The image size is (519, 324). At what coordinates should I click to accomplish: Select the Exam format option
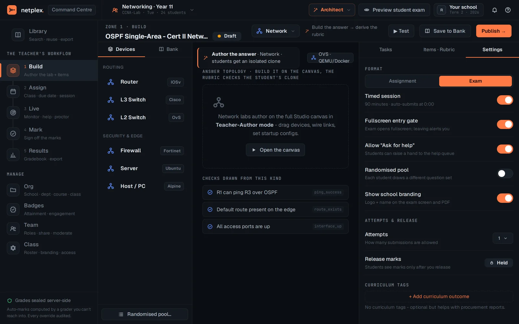click(476, 81)
